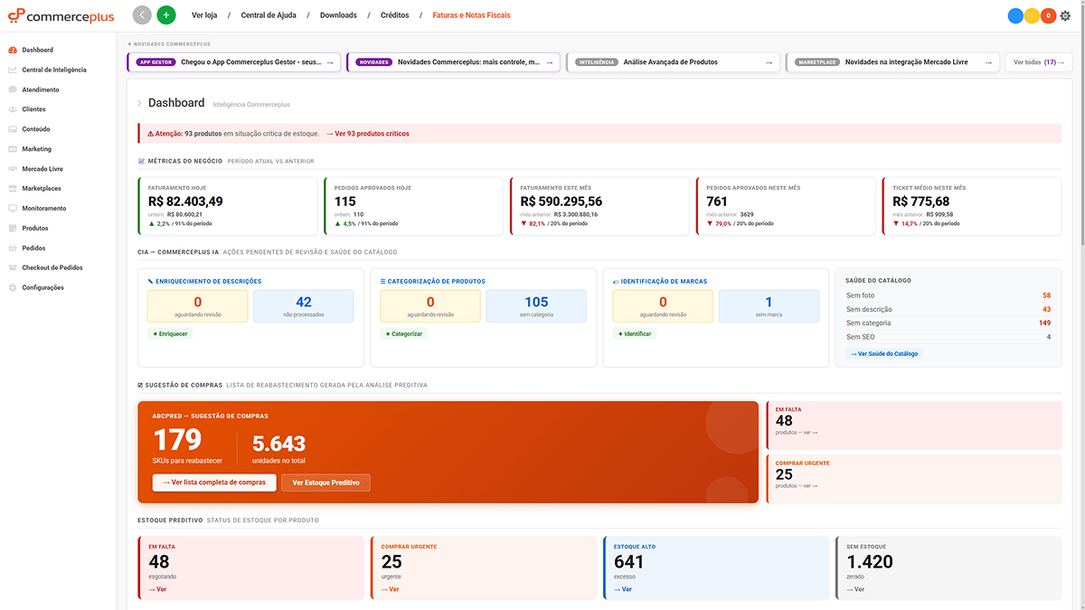Viewport: 1085px width, 610px height.
Task: Click the commerceplus logo
Action: tap(61, 15)
